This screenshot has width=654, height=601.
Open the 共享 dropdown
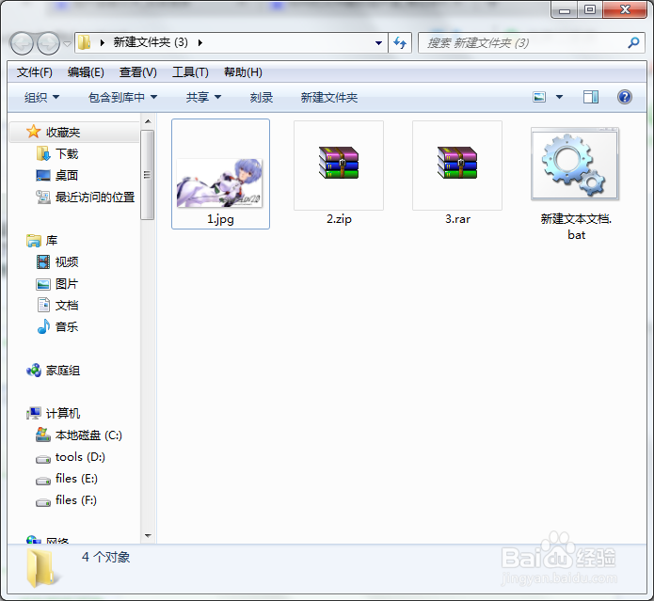click(x=203, y=98)
